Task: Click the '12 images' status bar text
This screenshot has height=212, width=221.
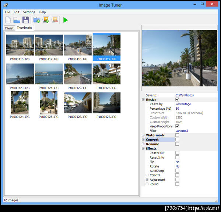Action: click(11, 200)
